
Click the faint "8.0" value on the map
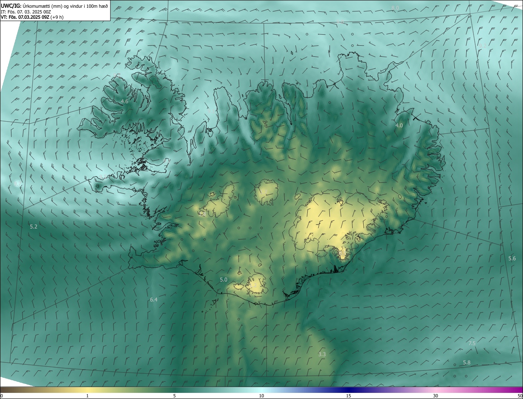(x=395, y=8)
